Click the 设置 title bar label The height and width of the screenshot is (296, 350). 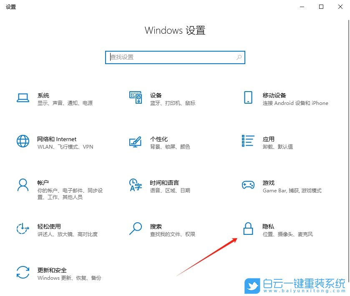coord(11,7)
